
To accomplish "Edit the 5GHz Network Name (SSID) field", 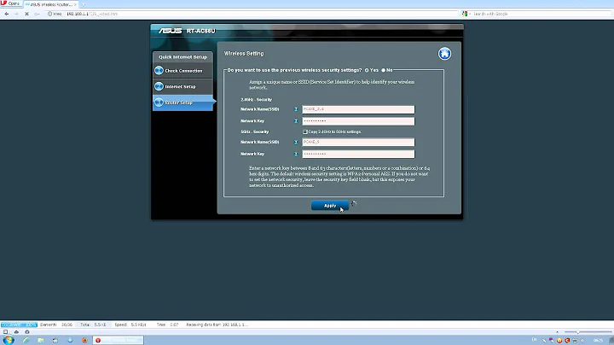I will [x=358, y=142].
